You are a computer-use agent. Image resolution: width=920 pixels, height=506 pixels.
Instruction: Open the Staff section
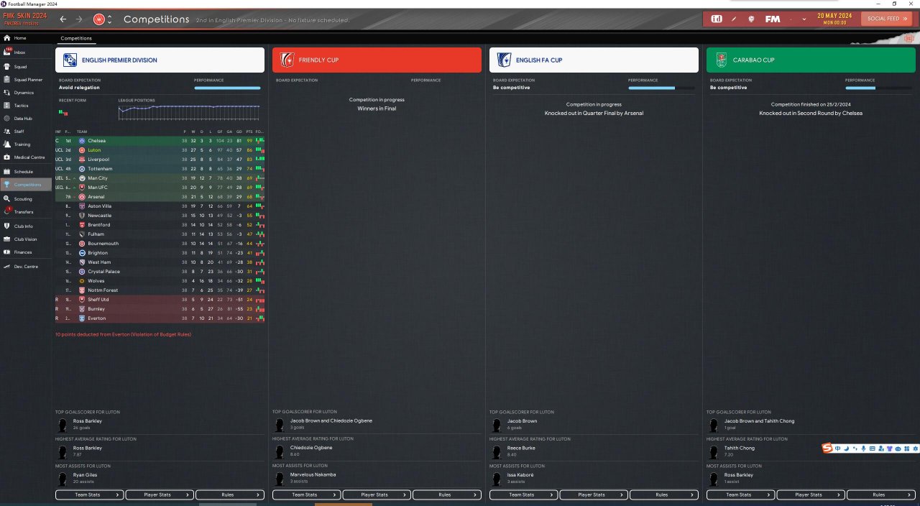26,132
